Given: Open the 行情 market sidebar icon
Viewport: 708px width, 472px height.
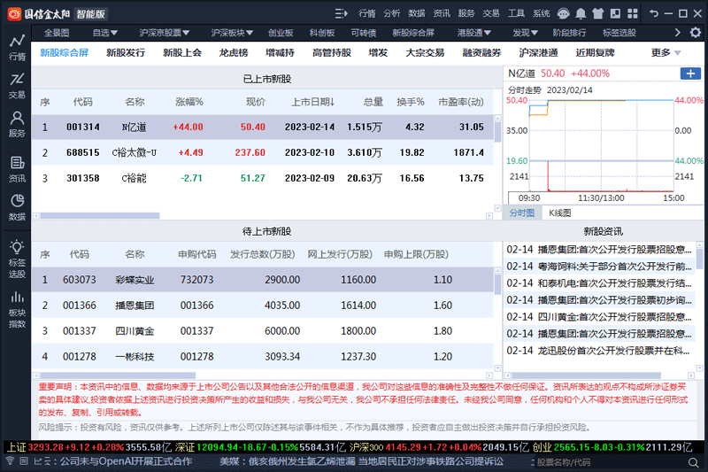Looking at the screenshot, I should pos(17,47).
